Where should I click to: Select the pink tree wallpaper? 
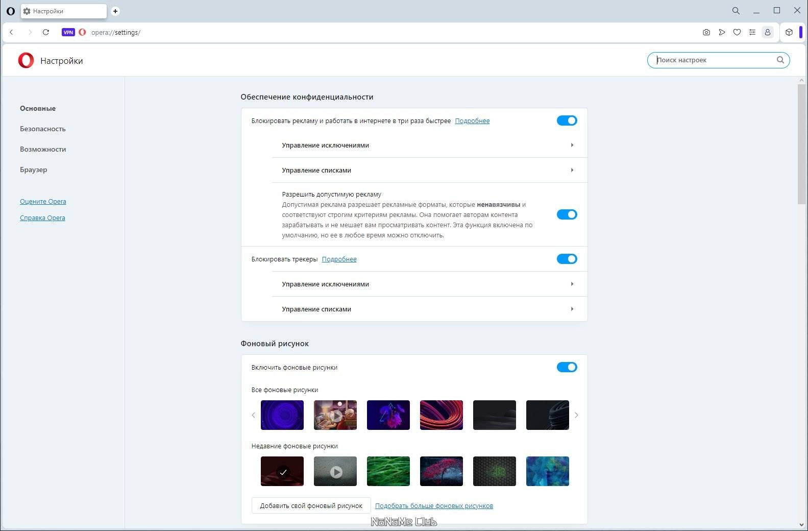(442, 471)
